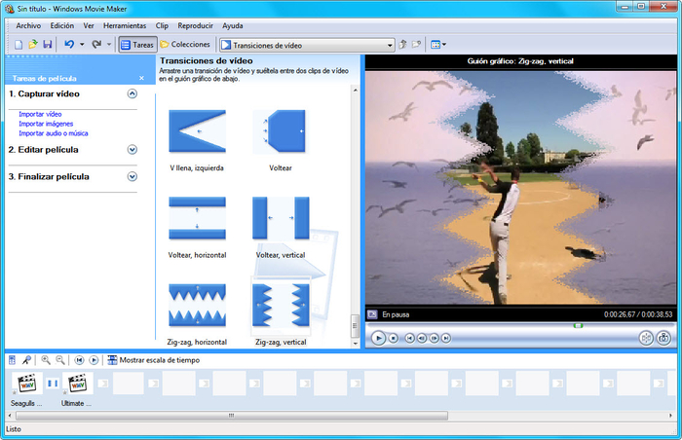Expand the Editar película section
Viewport: 682px width, 440px height.
point(133,150)
